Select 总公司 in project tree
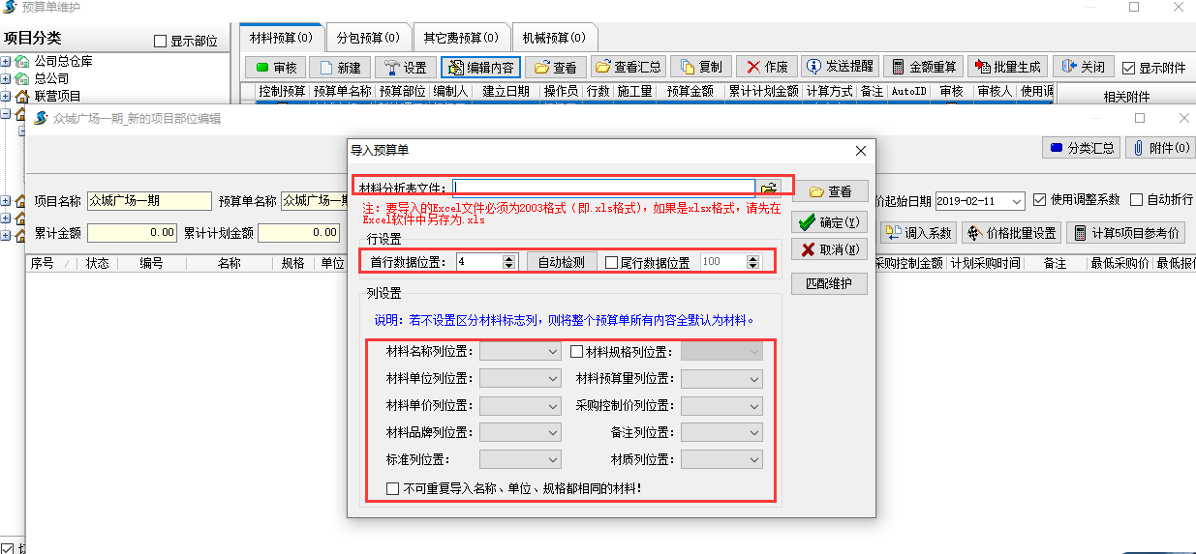This screenshot has height=554, width=1196. pos(51,78)
